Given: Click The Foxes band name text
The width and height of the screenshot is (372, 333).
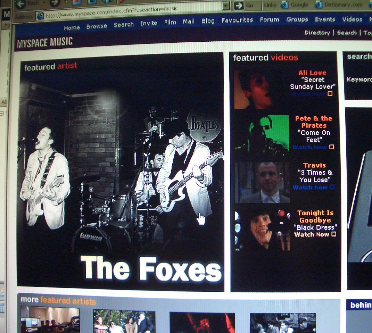Looking at the screenshot, I should pos(151,269).
